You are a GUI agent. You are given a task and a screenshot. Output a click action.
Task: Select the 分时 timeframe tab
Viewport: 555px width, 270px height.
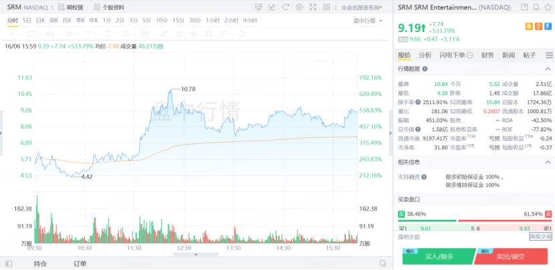pyautogui.click(x=13, y=21)
